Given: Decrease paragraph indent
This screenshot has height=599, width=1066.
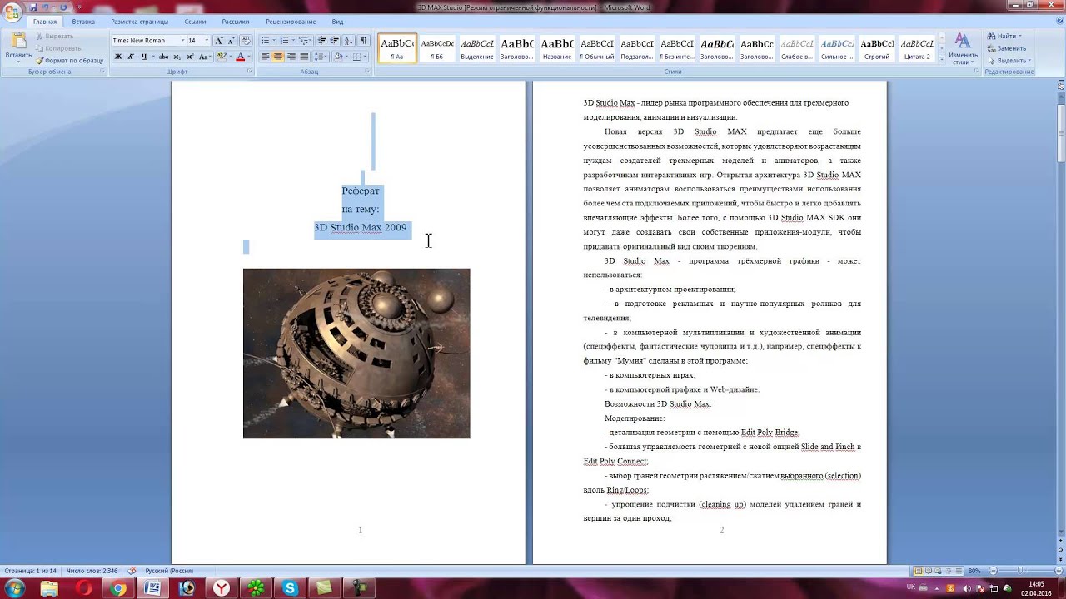Looking at the screenshot, I should 322,40.
